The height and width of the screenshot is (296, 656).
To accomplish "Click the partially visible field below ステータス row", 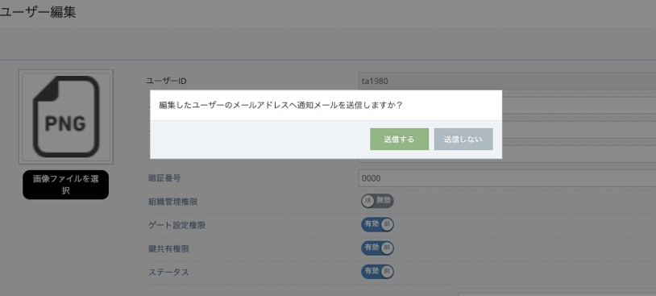I will 557,294.
